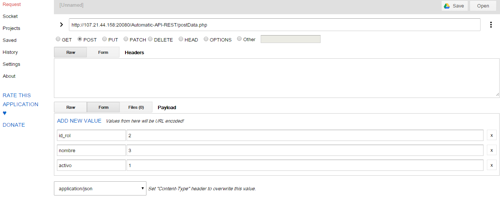Remove the activo row with x
The height and width of the screenshot is (197, 500).
click(x=492, y=165)
